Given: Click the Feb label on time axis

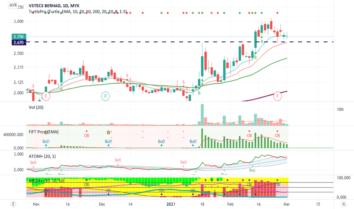Looking at the screenshot, I should click(230, 204).
